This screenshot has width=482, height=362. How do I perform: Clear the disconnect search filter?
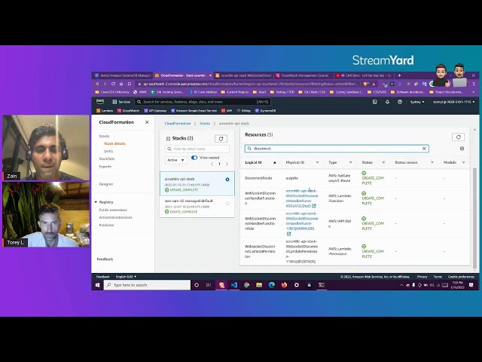click(x=424, y=149)
